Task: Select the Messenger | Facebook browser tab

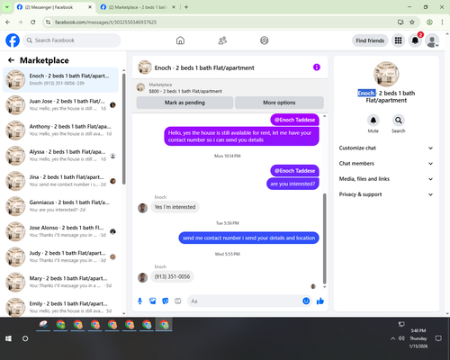Action: pyautogui.click(x=54, y=7)
